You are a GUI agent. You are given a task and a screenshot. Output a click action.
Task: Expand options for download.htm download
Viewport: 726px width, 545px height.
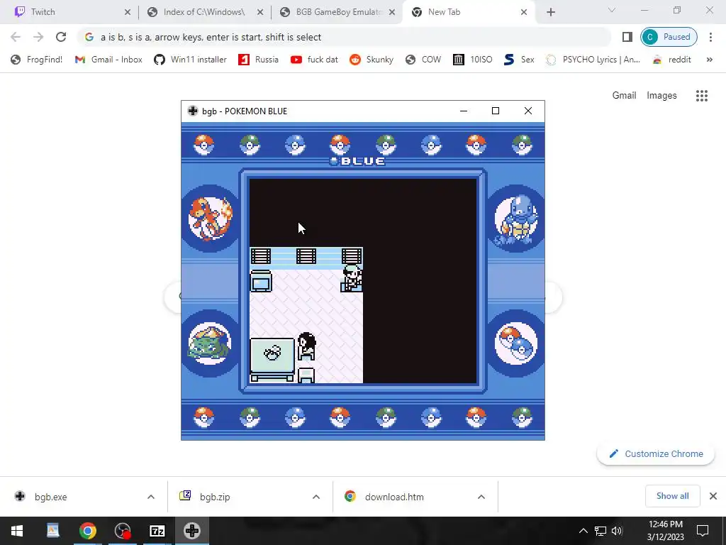point(481,497)
